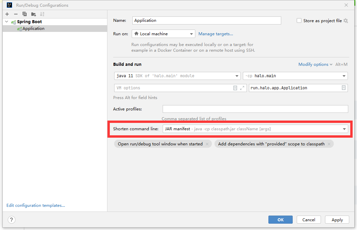This screenshot has height=230, width=357.
Task: Click 'Comma separated list of profiles' hint
Action: coord(194,119)
